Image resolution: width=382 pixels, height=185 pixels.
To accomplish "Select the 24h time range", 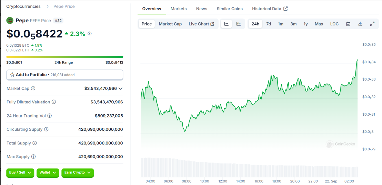I will (x=255, y=24).
